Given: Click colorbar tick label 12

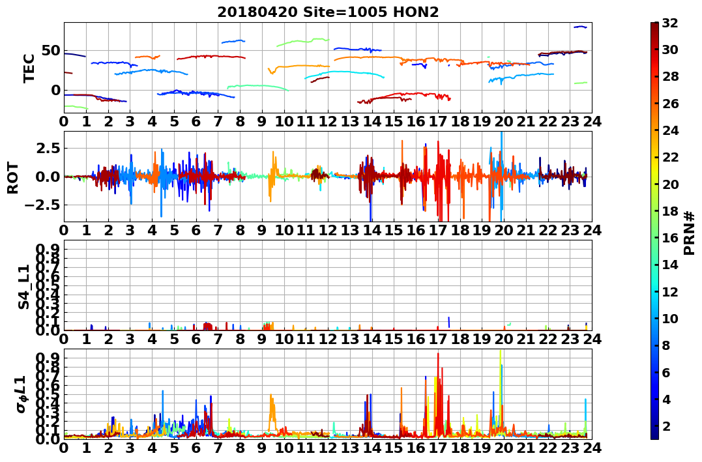Looking at the screenshot, I should pos(670,291).
